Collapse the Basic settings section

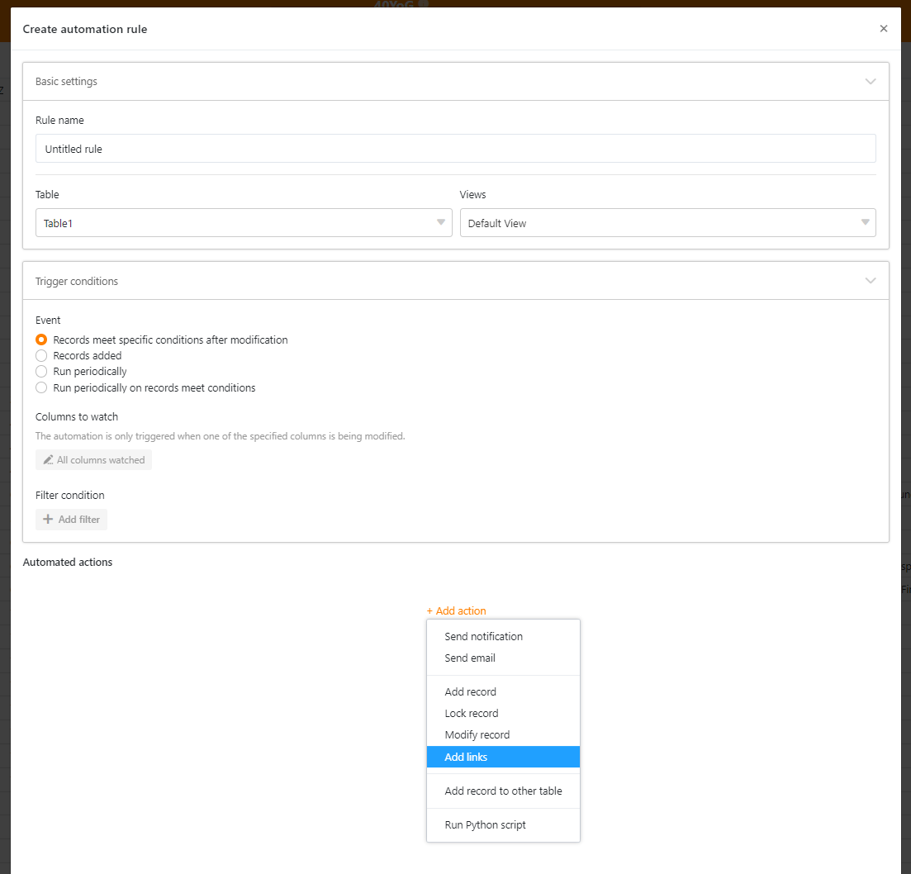[870, 82]
